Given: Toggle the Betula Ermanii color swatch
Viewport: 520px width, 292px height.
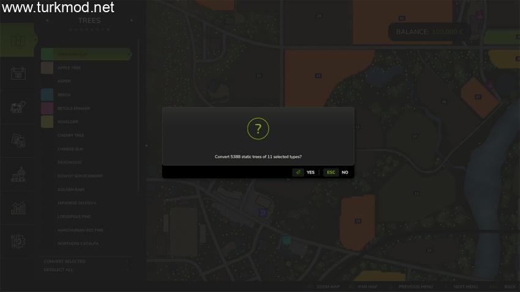Looking at the screenshot, I should coord(47,108).
